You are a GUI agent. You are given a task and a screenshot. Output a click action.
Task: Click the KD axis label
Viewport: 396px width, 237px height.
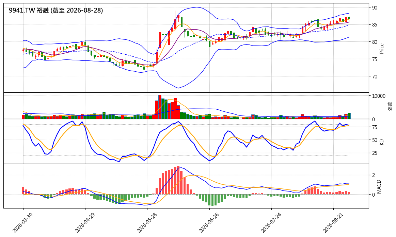382,142
